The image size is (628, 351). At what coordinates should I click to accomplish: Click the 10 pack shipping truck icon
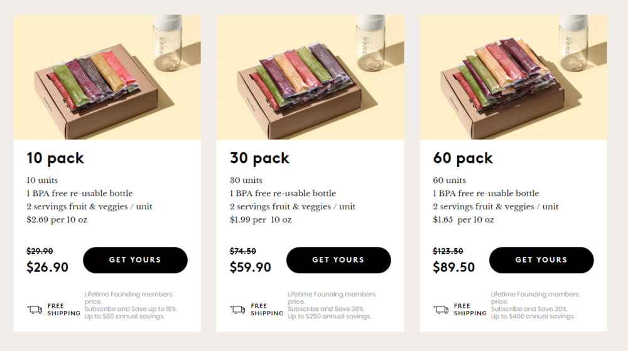pos(35,310)
